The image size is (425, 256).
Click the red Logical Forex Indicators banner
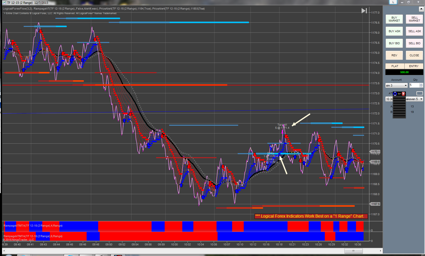311,216
